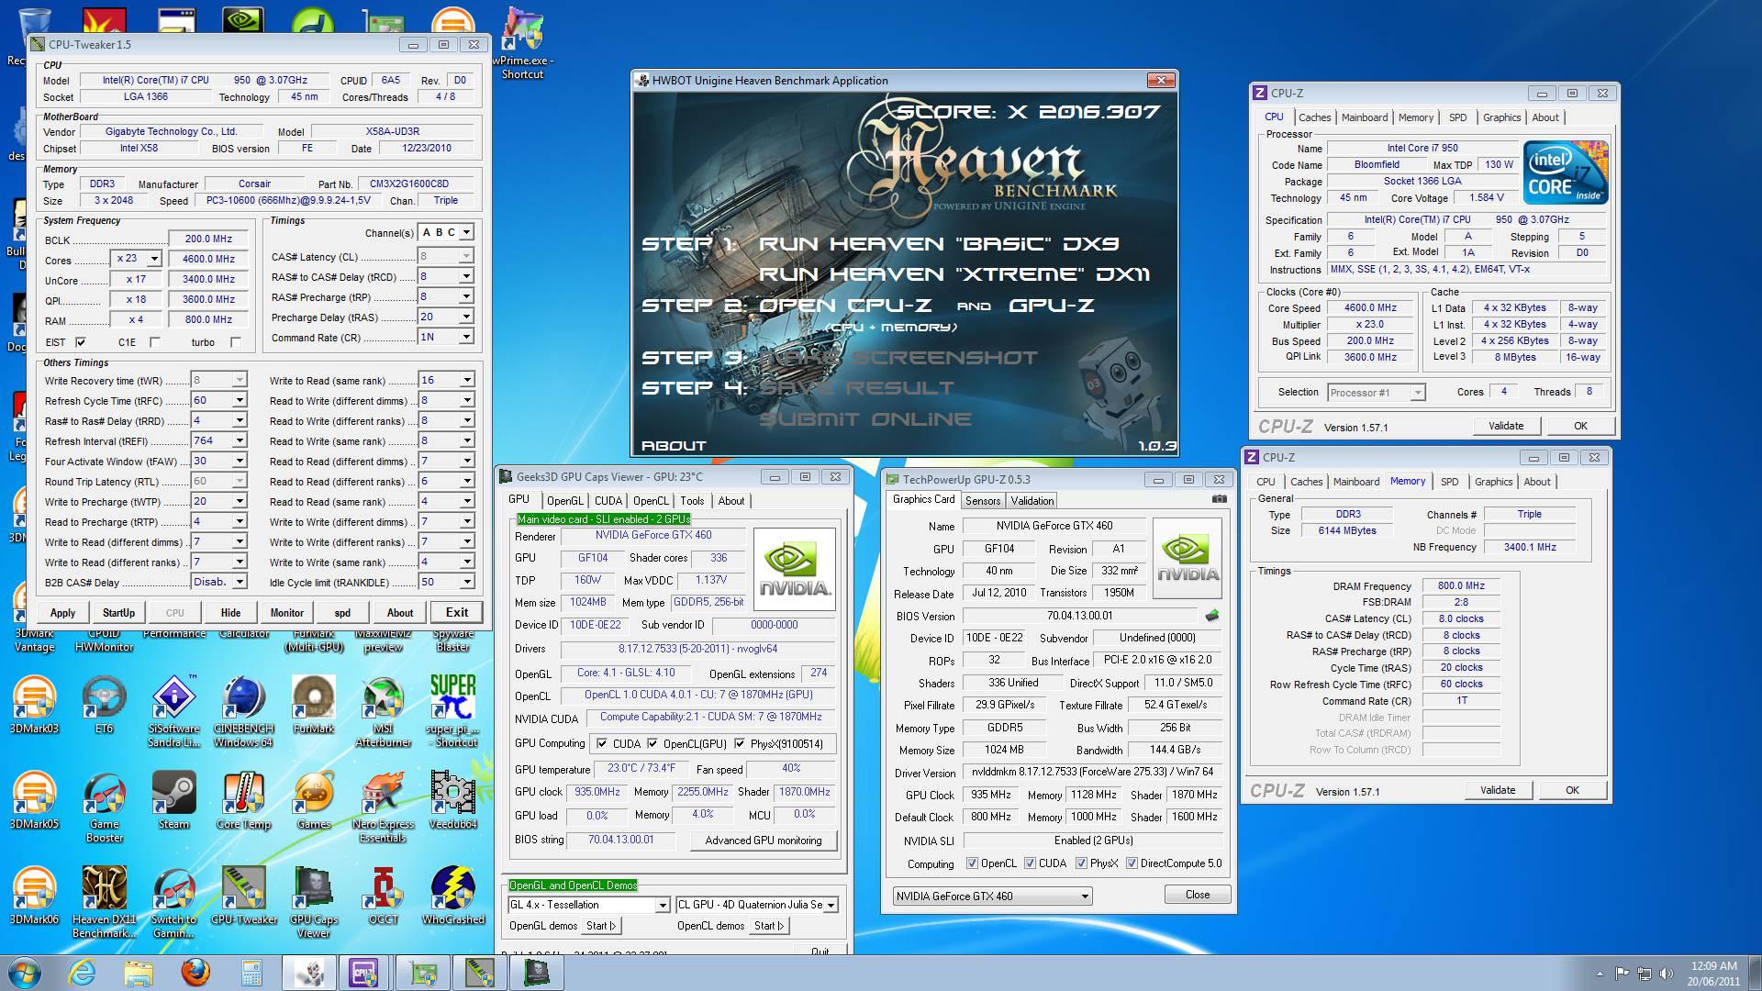Open Tools tab in GPU Caps Viewer

tap(692, 501)
